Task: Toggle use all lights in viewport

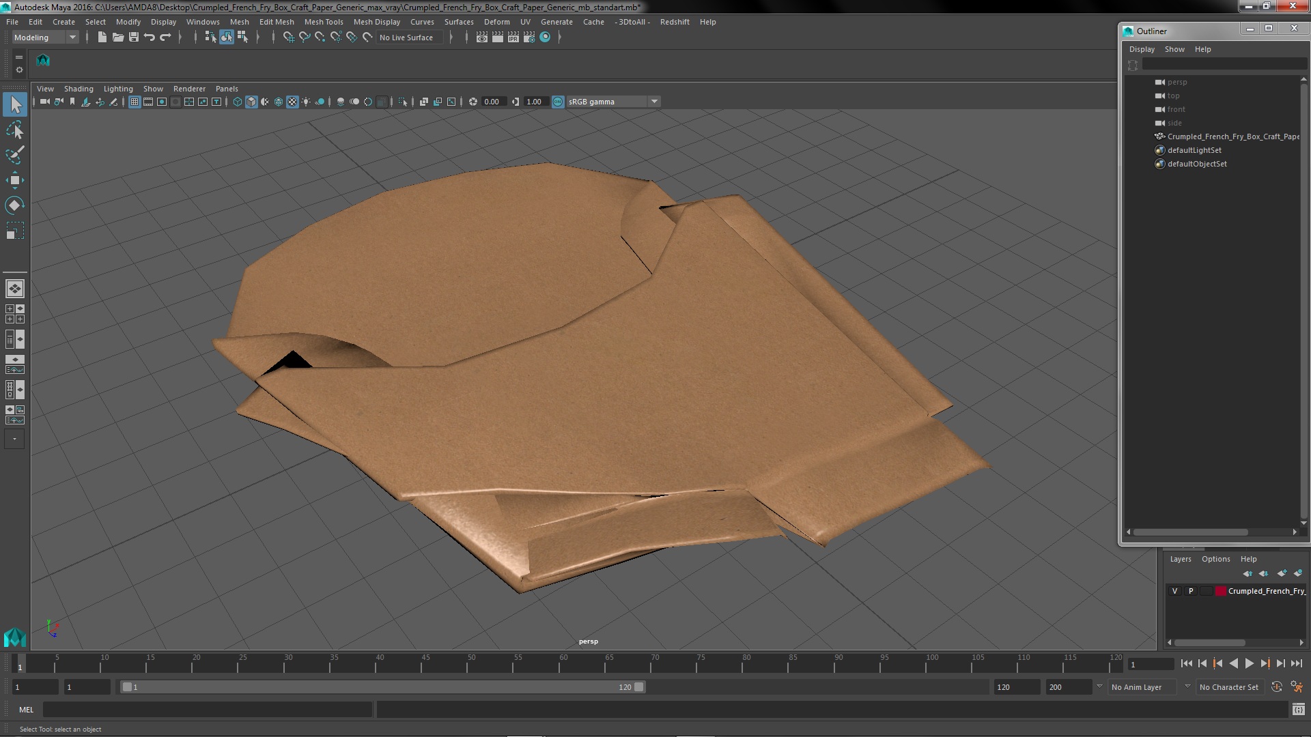Action: point(306,102)
